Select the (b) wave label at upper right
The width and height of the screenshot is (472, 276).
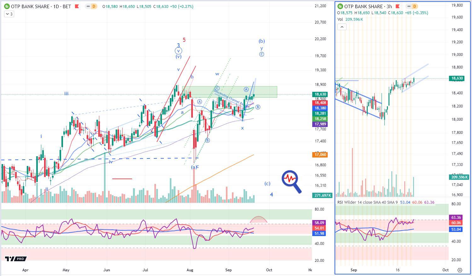[x=262, y=41]
